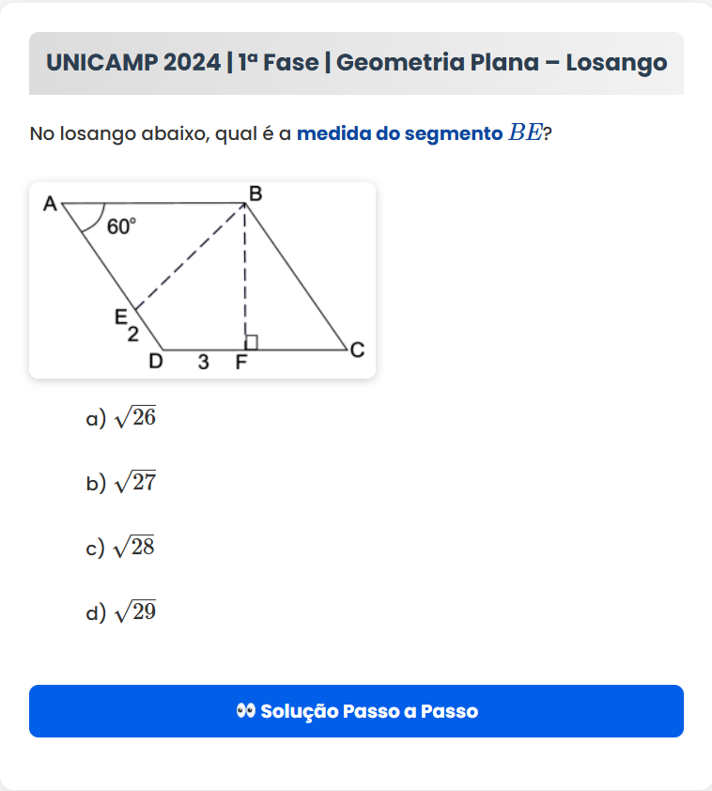Viewport: 712px width, 791px height.
Task: Pick answer option c) √28
Action: coord(121,548)
